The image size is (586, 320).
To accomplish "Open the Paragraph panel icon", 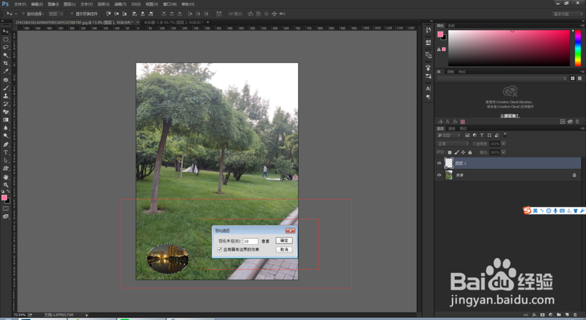I will [x=428, y=97].
